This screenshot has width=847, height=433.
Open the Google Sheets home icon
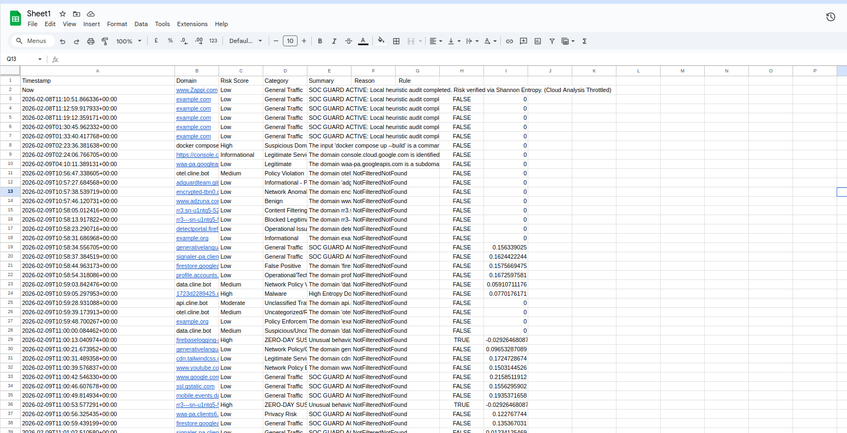(15, 19)
